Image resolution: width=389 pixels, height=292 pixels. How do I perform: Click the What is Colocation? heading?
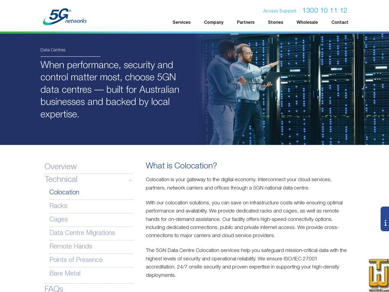[x=181, y=165]
